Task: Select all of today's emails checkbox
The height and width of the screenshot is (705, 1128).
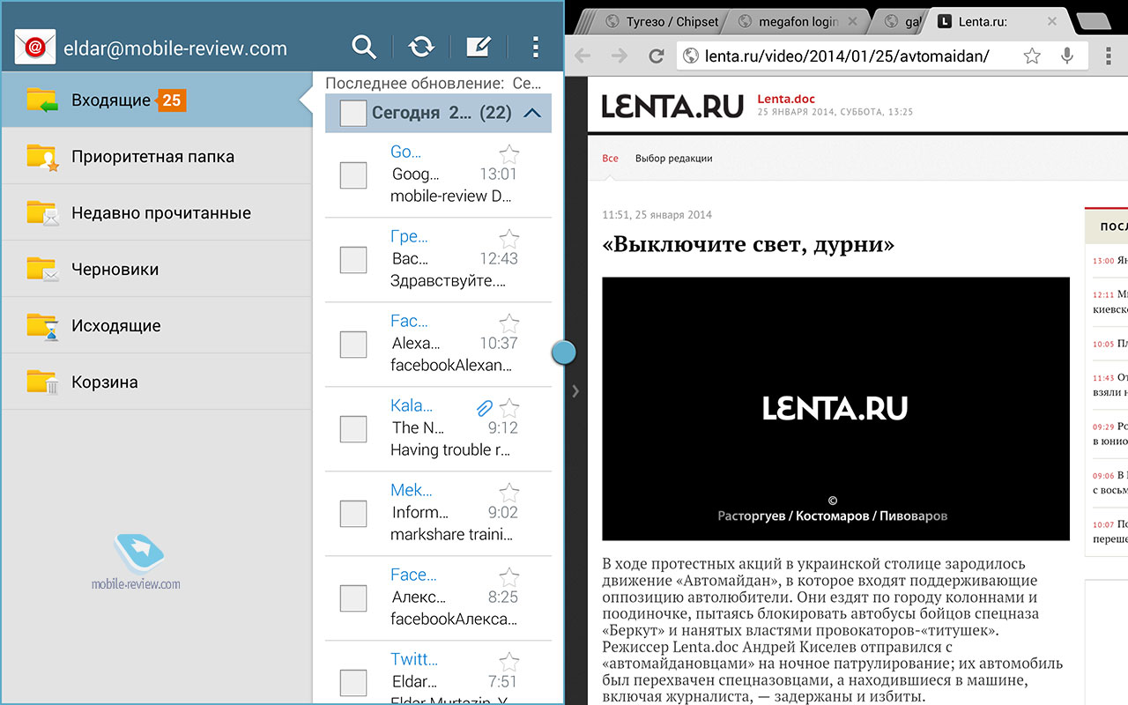Action: (x=353, y=113)
